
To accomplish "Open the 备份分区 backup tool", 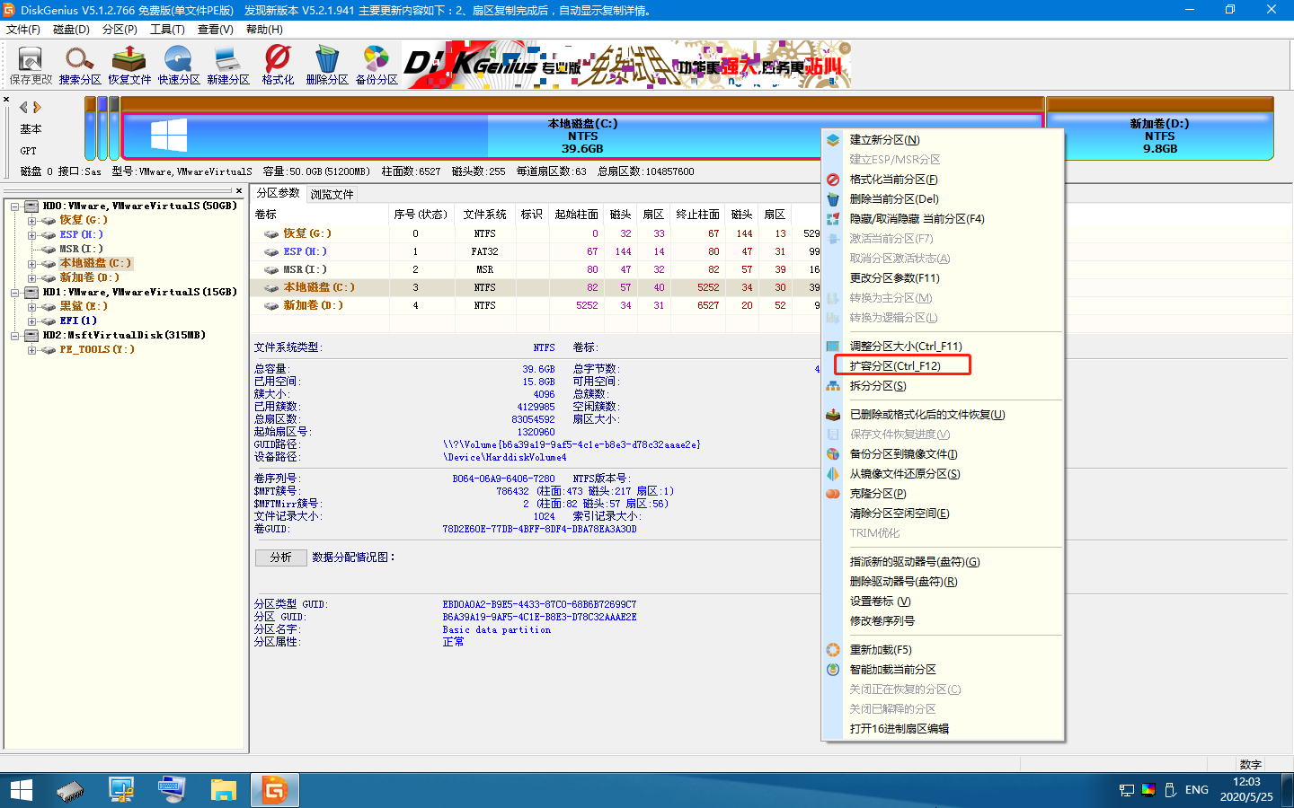I will click(376, 65).
